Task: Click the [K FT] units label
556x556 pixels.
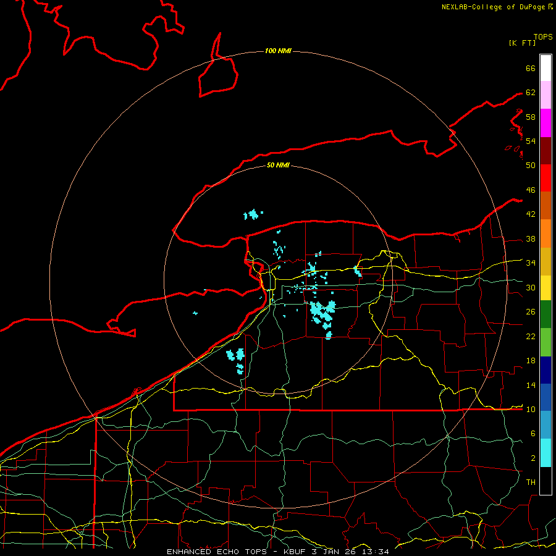Action: point(522,43)
